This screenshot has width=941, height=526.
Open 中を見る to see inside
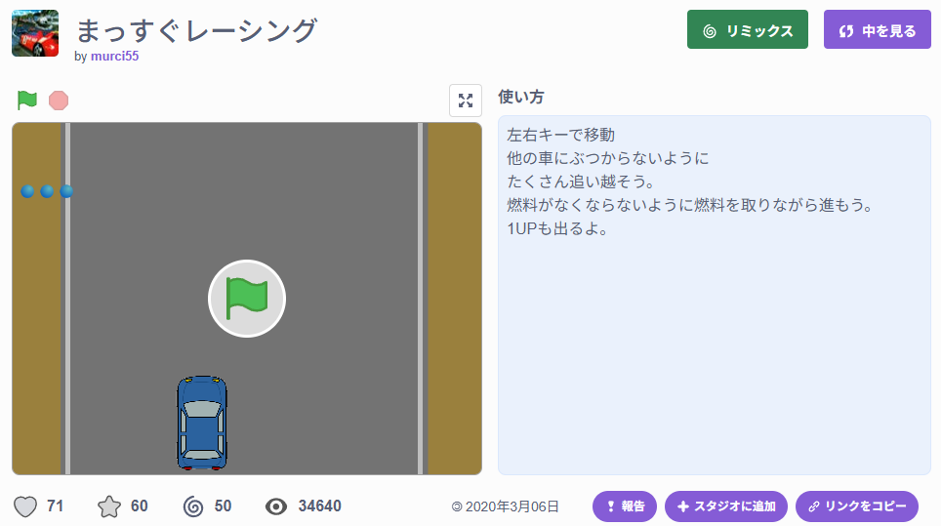coord(877,30)
